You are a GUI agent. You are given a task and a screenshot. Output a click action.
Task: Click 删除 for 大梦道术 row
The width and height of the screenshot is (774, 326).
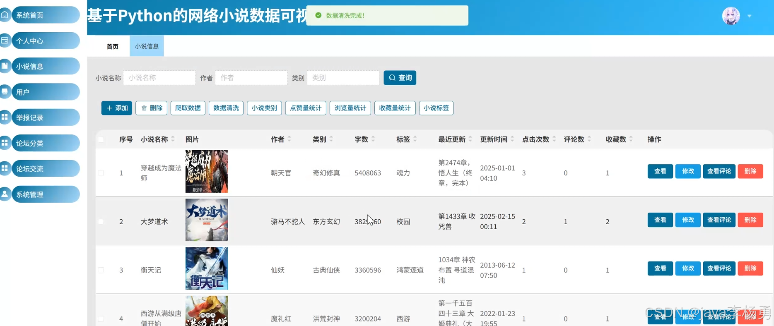tap(750, 220)
